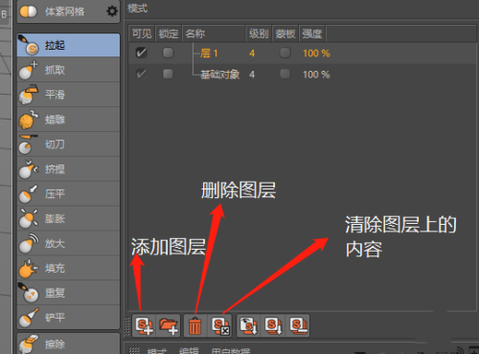
Task: Select the 抓取 (Grab) sculpt brush
Action: (68, 70)
